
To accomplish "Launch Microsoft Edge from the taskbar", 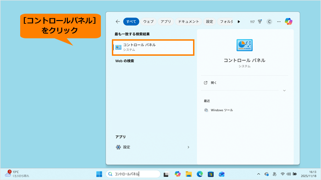I will point(199,174).
